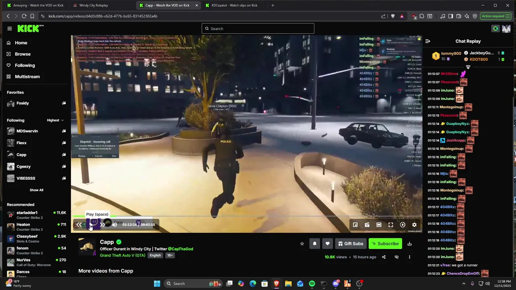This screenshot has height=290, width=516.
Task: Click the Play button in the video player
Action: point(91,225)
